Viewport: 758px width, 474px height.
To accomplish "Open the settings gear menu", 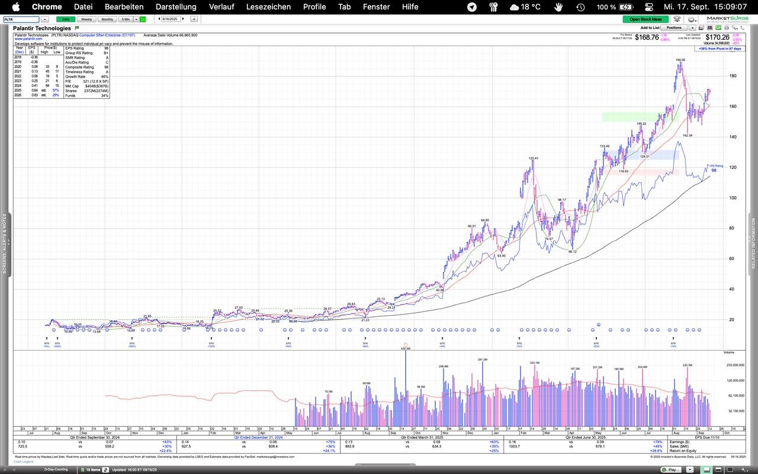I will pos(690,19).
